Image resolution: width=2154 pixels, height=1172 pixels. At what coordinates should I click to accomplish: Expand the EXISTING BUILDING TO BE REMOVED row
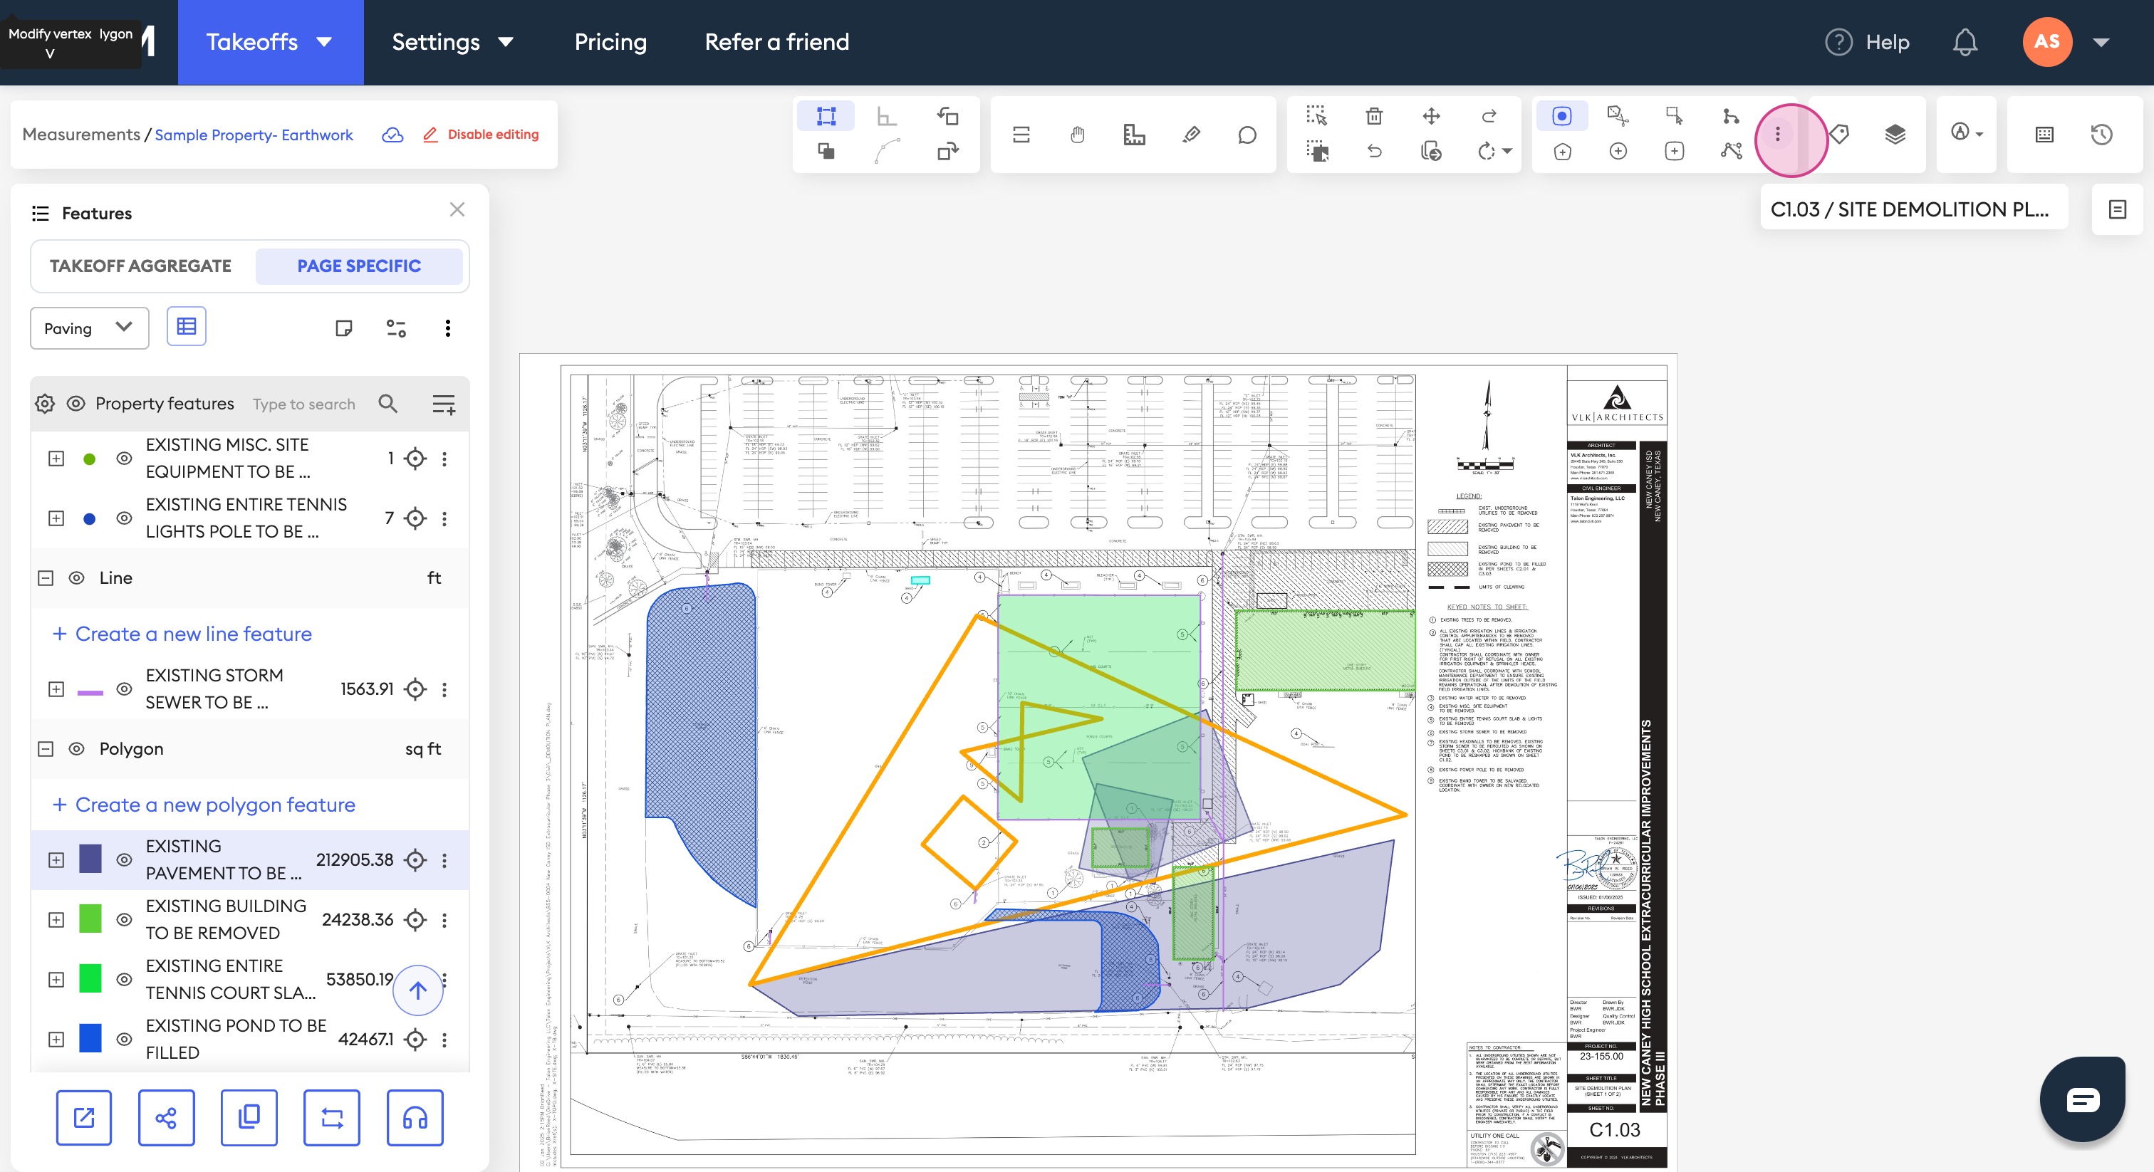click(x=56, y=919)
